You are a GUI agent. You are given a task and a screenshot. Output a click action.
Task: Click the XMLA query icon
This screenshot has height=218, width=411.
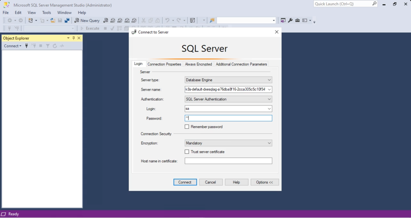point(127,21)
